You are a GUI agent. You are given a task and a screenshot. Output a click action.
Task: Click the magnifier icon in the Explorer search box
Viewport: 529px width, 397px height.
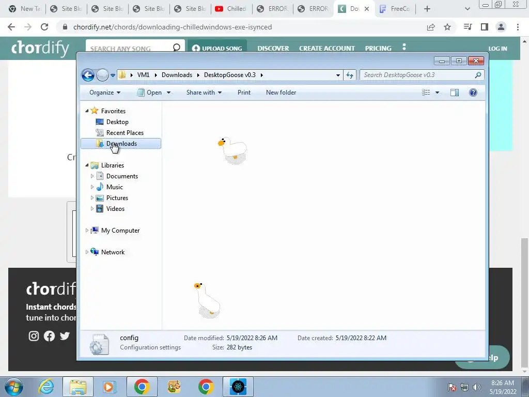(478, 75)
